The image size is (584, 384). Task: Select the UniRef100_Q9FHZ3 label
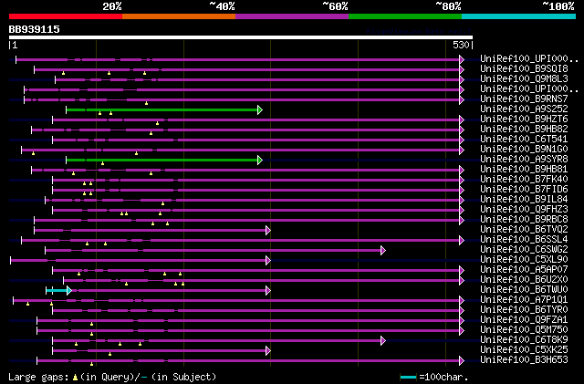point(524,210)
